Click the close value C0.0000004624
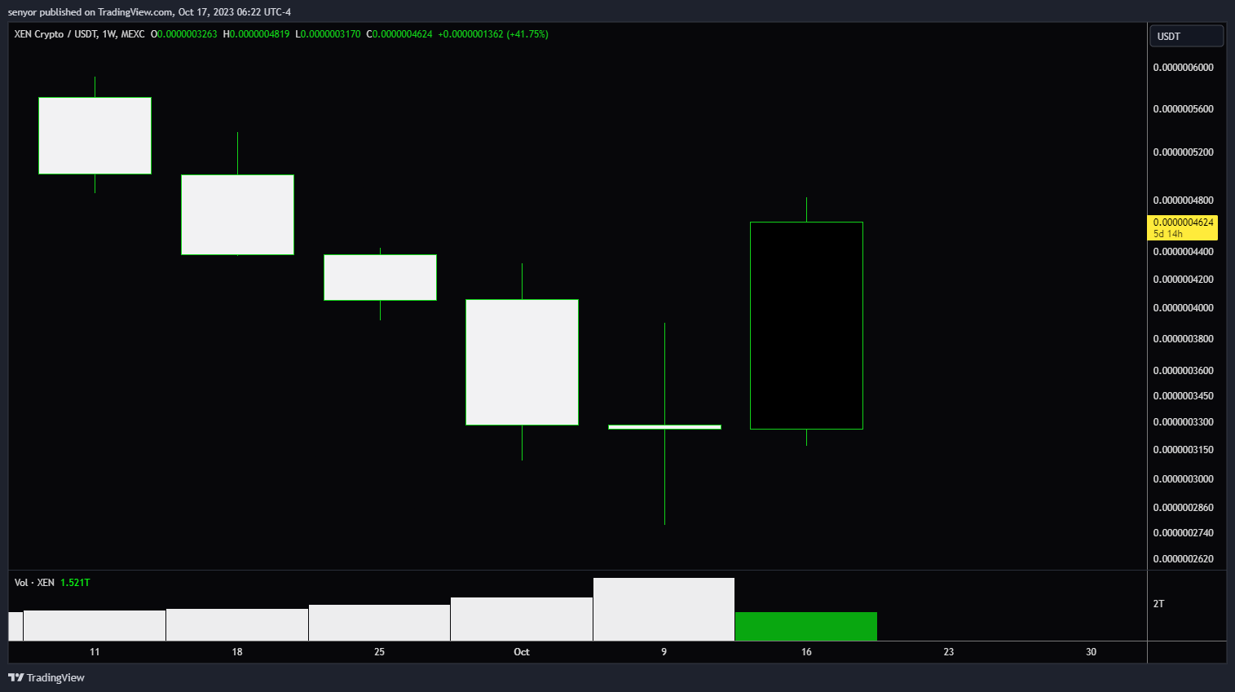Screen dimensions: 1235x692 click(x=399, y=34)
